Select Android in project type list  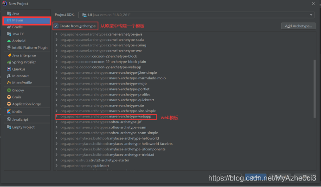pos(19,41)
